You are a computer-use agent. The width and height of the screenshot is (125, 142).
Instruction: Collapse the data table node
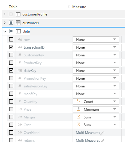coord(5,32)
